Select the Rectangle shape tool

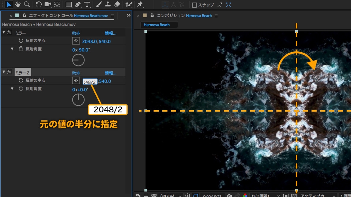69,4
